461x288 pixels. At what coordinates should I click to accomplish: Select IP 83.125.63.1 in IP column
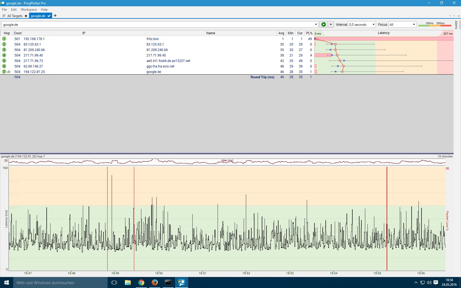(x=32, y=44)
